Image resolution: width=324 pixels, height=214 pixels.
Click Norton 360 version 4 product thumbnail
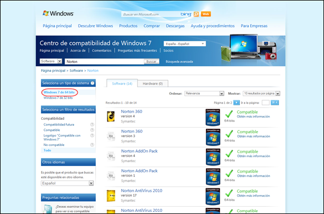click(111, 116)
